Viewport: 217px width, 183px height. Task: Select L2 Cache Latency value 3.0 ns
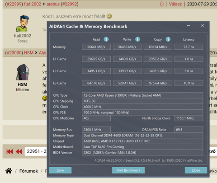pyautogui.click(x=189, y=71)
